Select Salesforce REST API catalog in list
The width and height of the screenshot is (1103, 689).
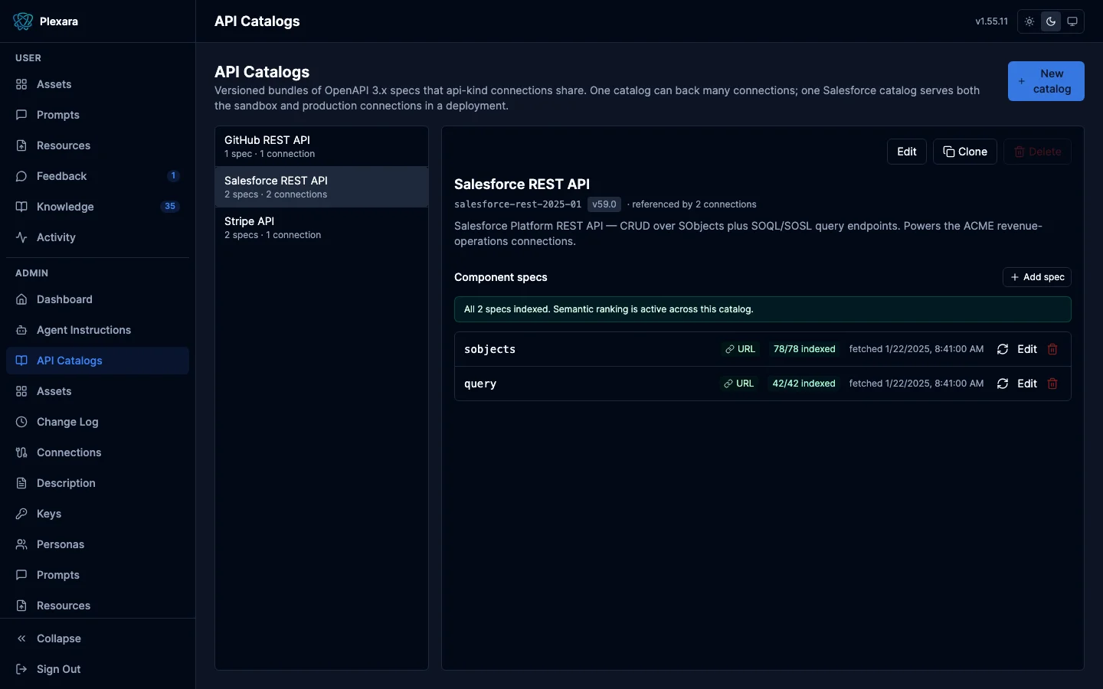pos(322,187)
